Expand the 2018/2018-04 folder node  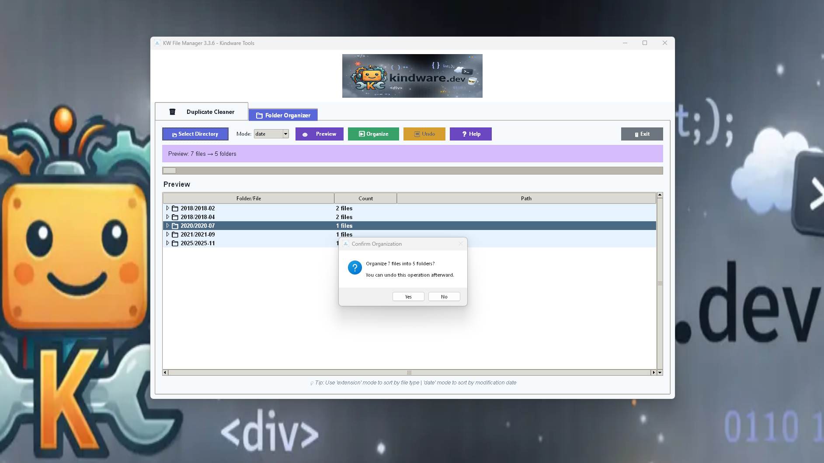[167, 217]
